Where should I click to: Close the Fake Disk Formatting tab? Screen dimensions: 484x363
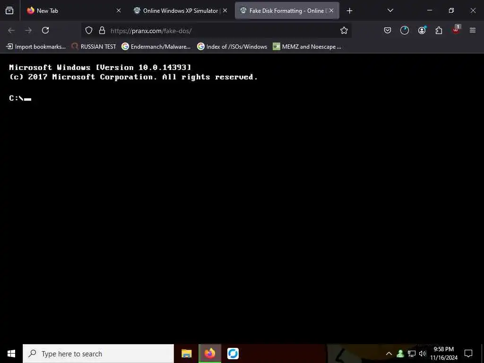[331, 10]
